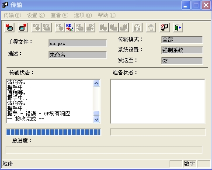The image size is (212, 170).
Task: Click the blue transfer progress bar
Action: (53, 132)
